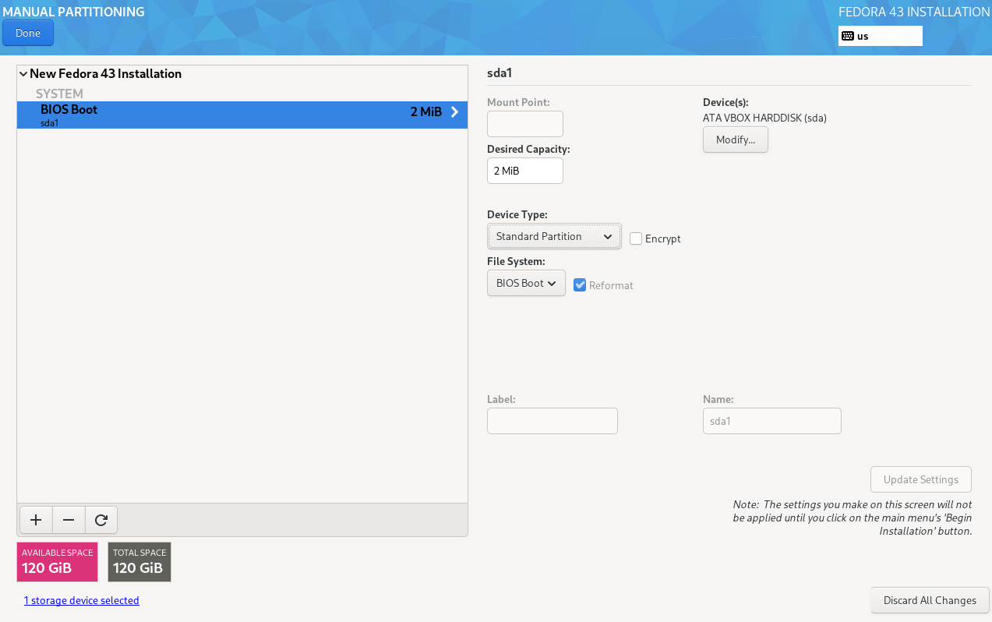Image resolution: width=992 pixels, height=622 pixels.
Task: Click the pink Available Space indicator
Action: coord(57,562)
